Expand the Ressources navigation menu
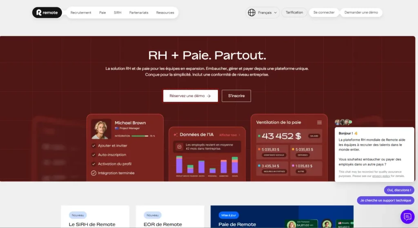The image size is (418, 228). (x=165, y=13)
